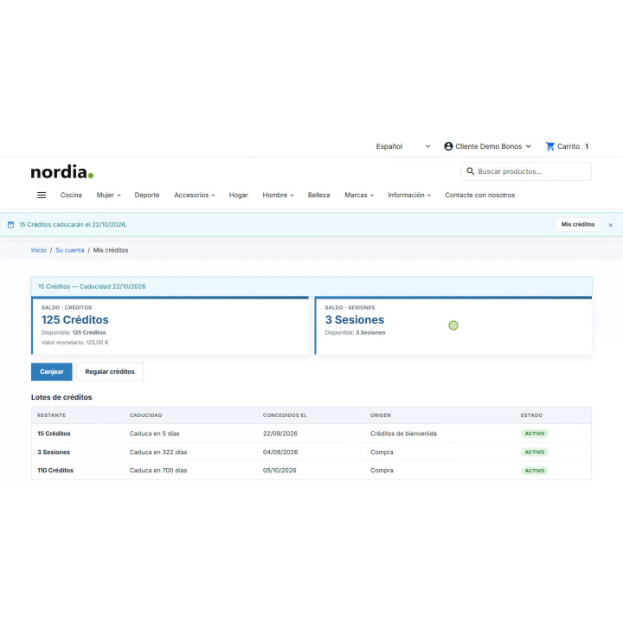Viewport: 623px width, 623px height.
Task: Expand the Mujer menu
Action: [108, 195]
